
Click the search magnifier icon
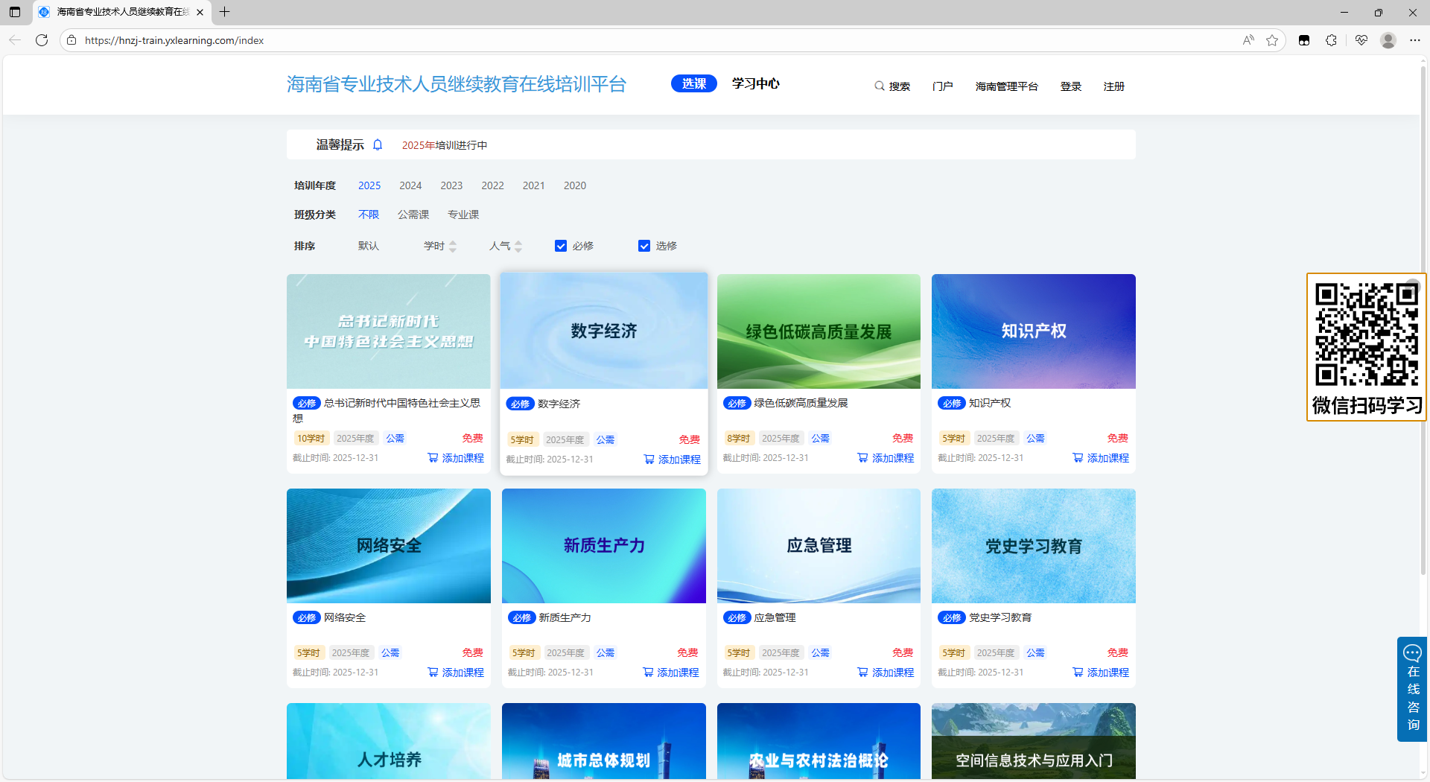click(880, 86)
